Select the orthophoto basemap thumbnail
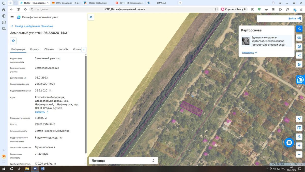The height and width of the screenshot is (172, 305). [x=246, y=41]
